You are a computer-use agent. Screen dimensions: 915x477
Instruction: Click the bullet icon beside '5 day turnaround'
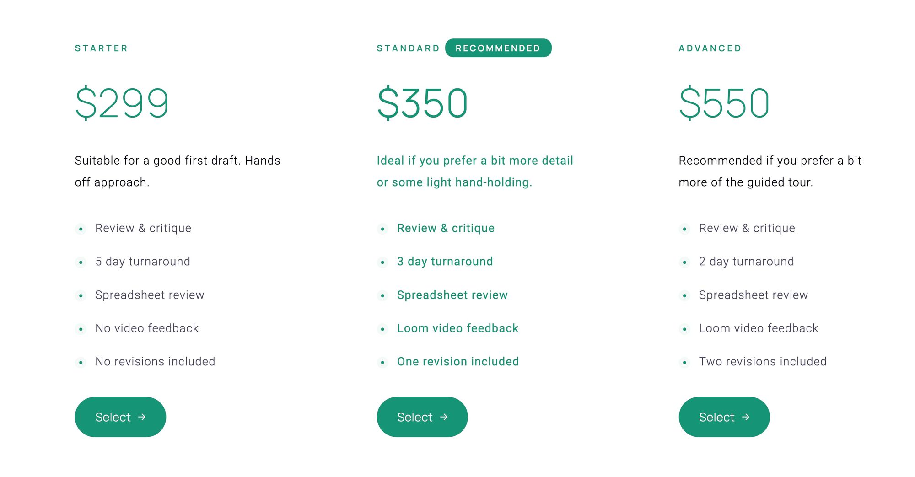pyautogui.click(x=81, y=263)
